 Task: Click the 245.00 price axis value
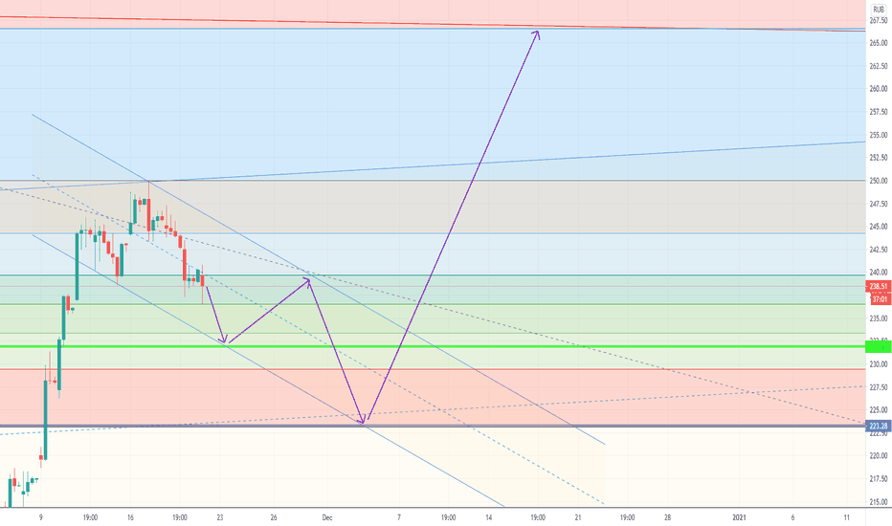[879, 227]
